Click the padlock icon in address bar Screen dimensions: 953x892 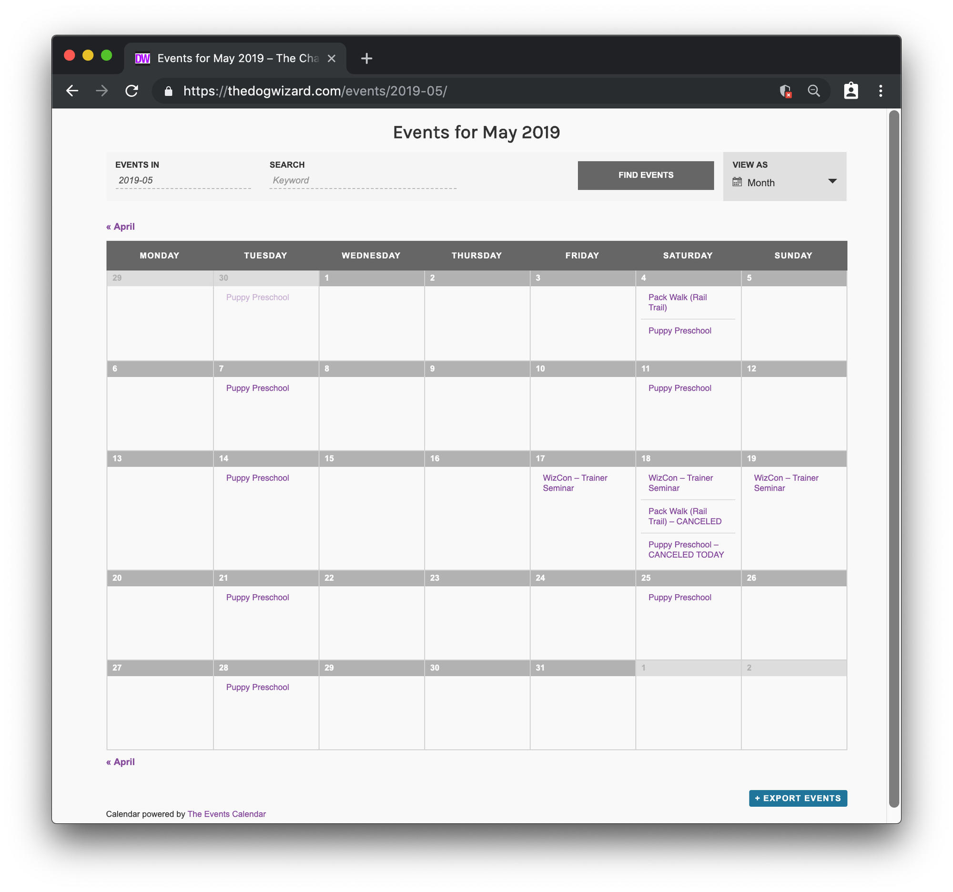(x=168, y=91)
